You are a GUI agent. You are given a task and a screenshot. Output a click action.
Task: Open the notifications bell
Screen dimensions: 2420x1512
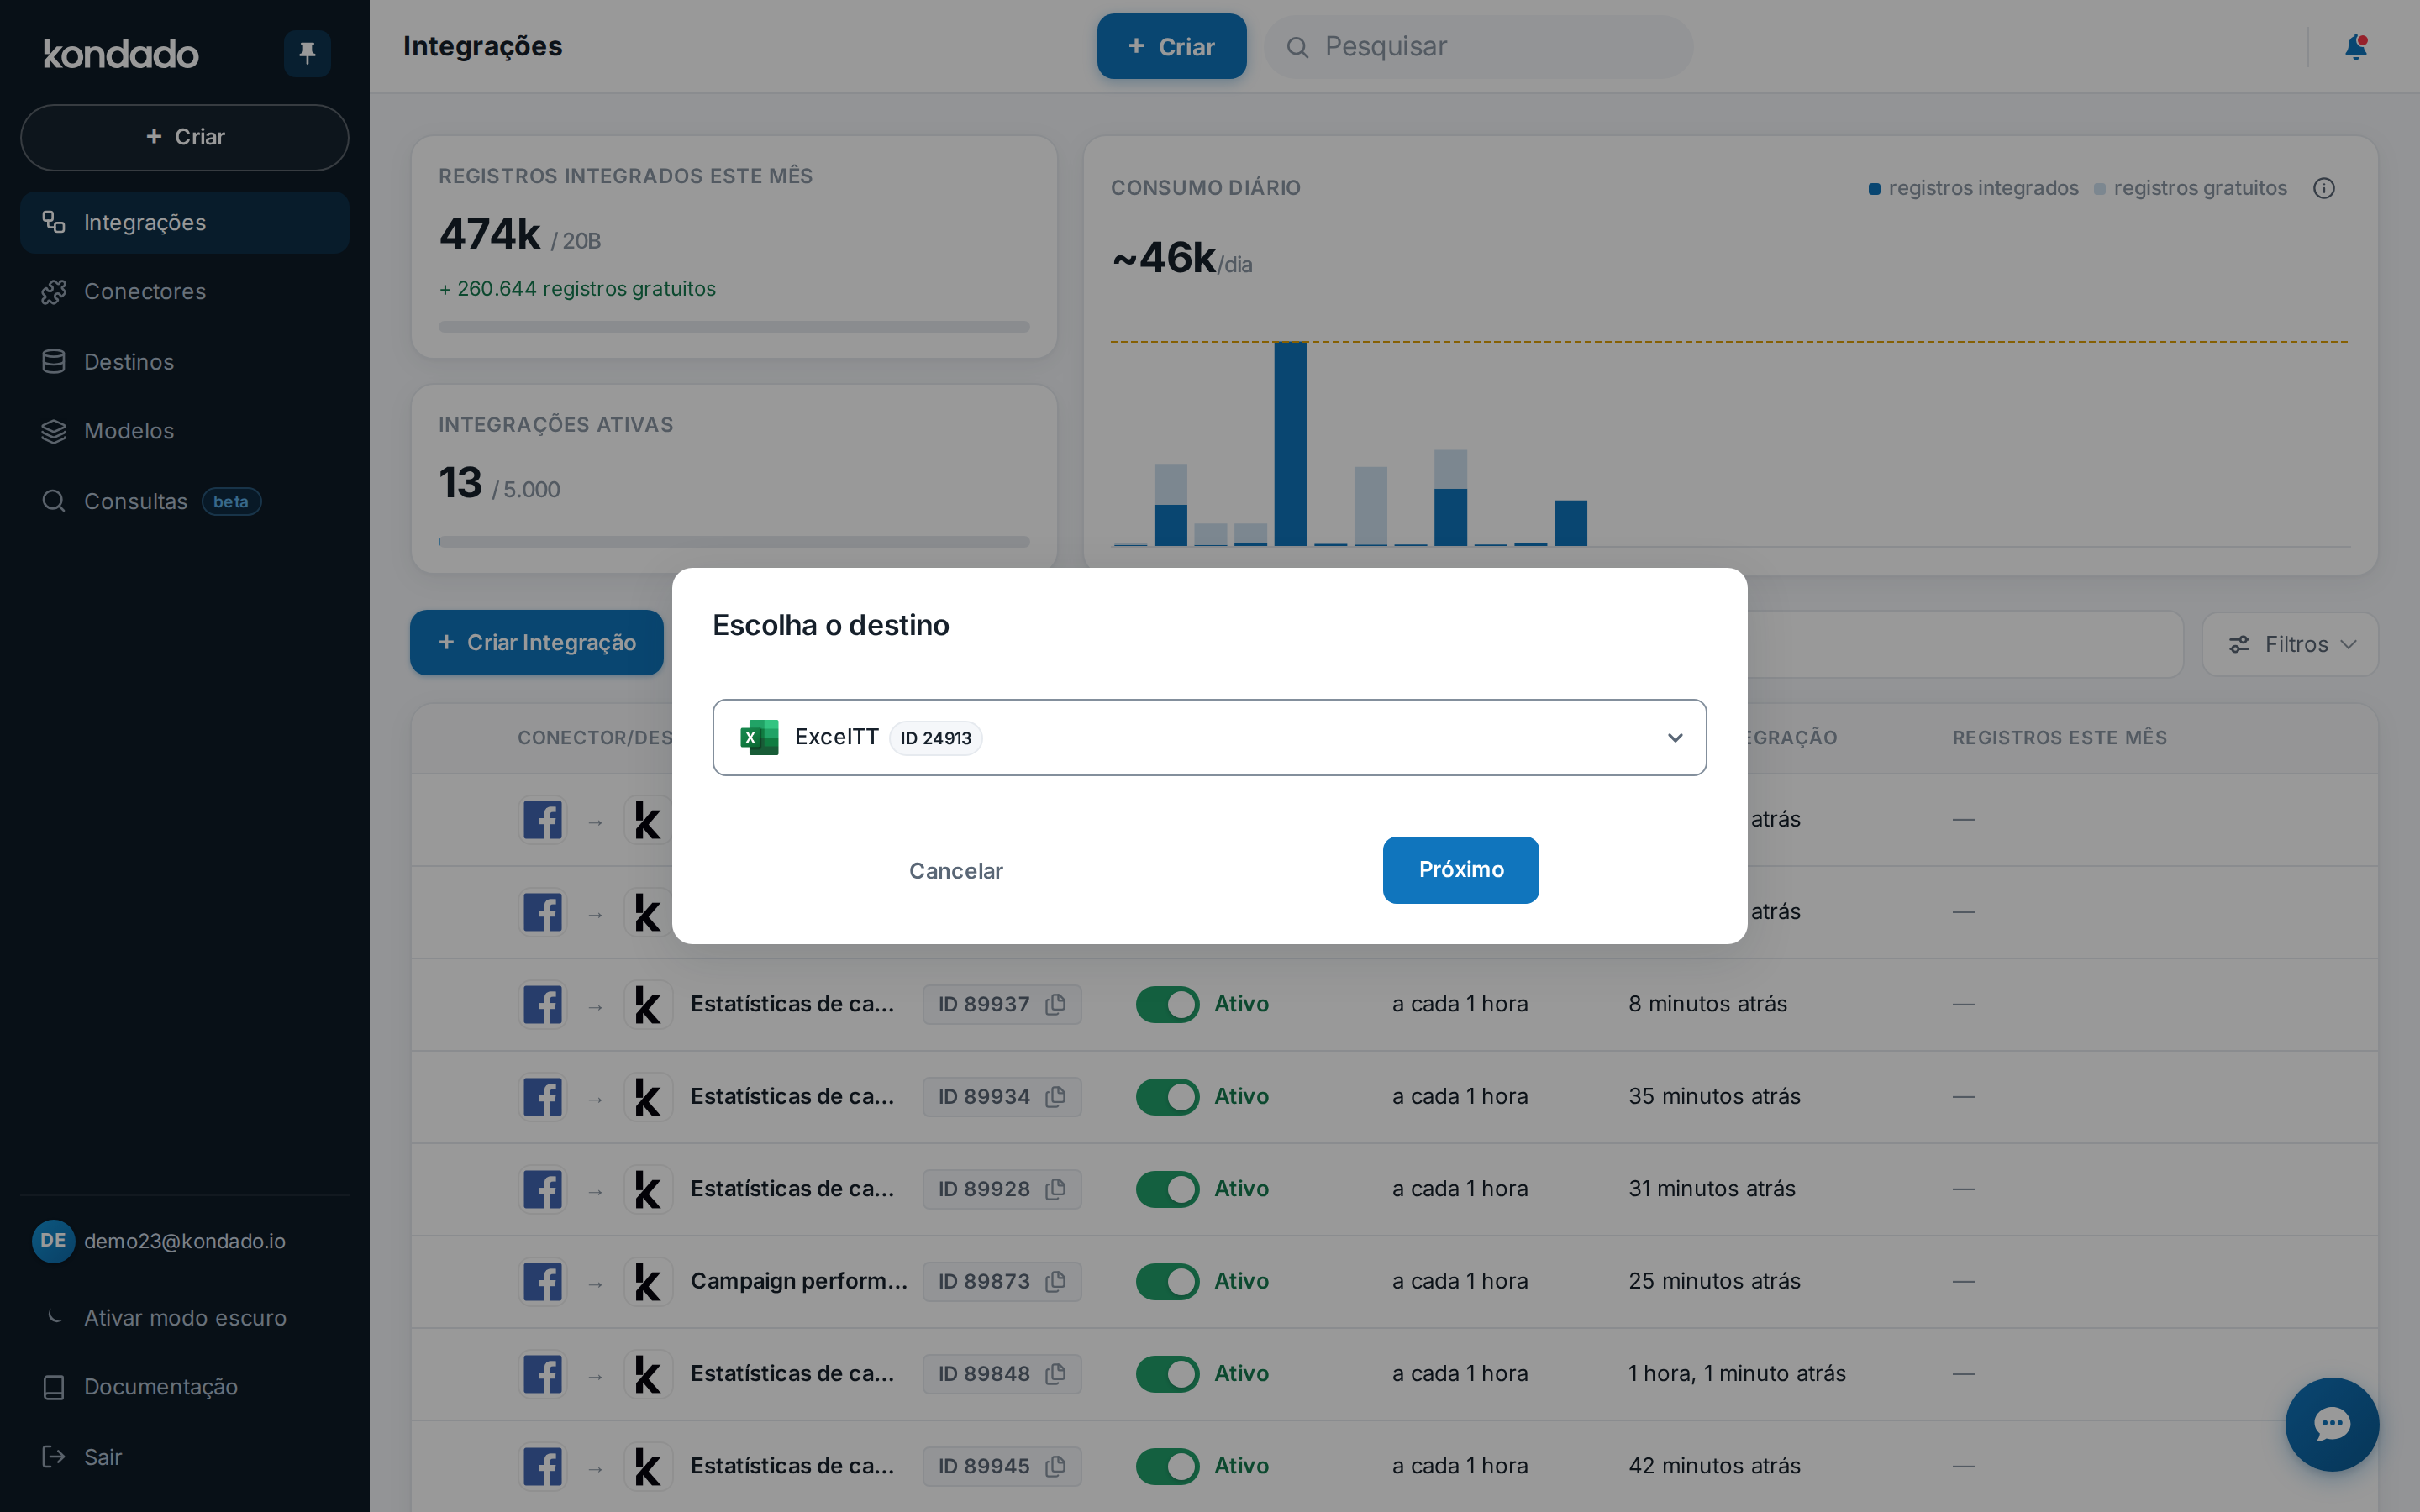click(x=2355, y=47)
